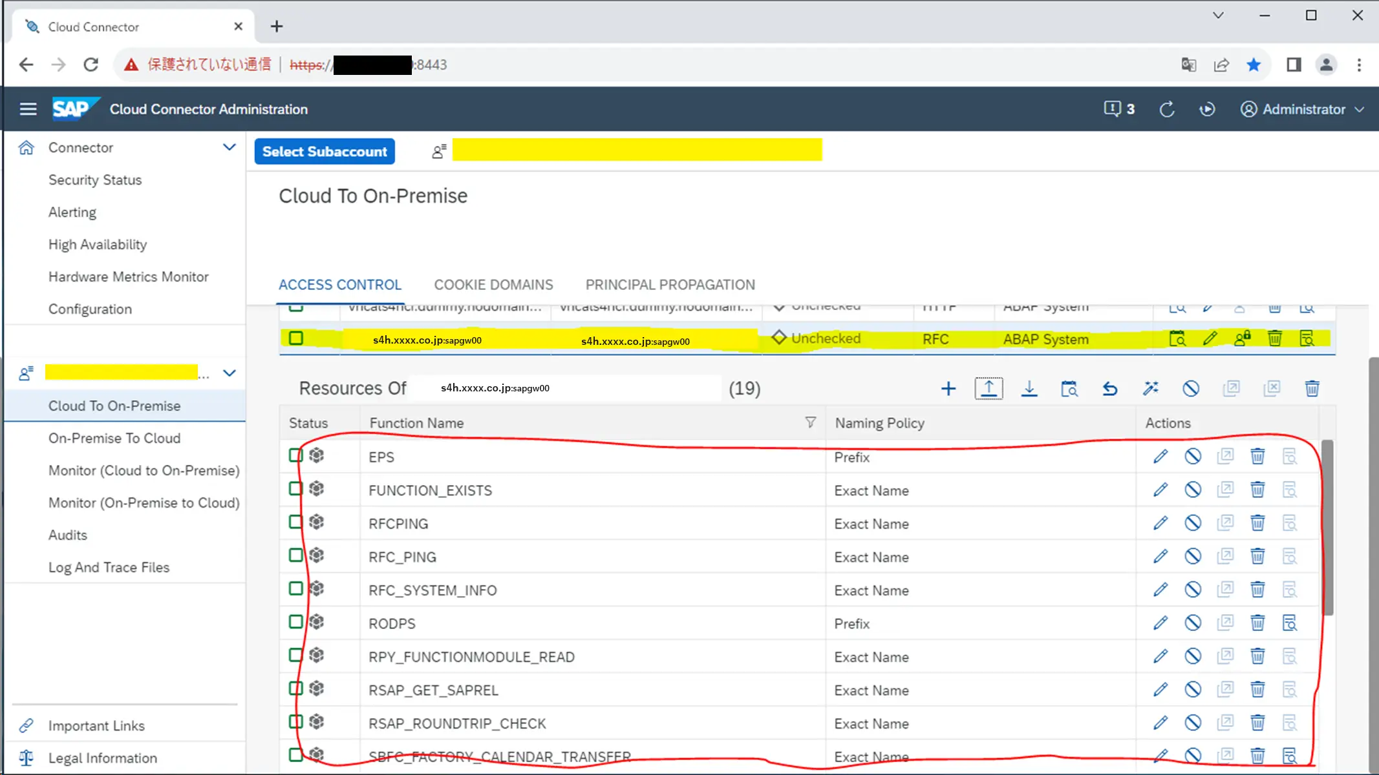Screen dimensions: 1379x775
Task: Open Alerting in the sidebar
Action: pyautogui.click(x=72, y=212)
